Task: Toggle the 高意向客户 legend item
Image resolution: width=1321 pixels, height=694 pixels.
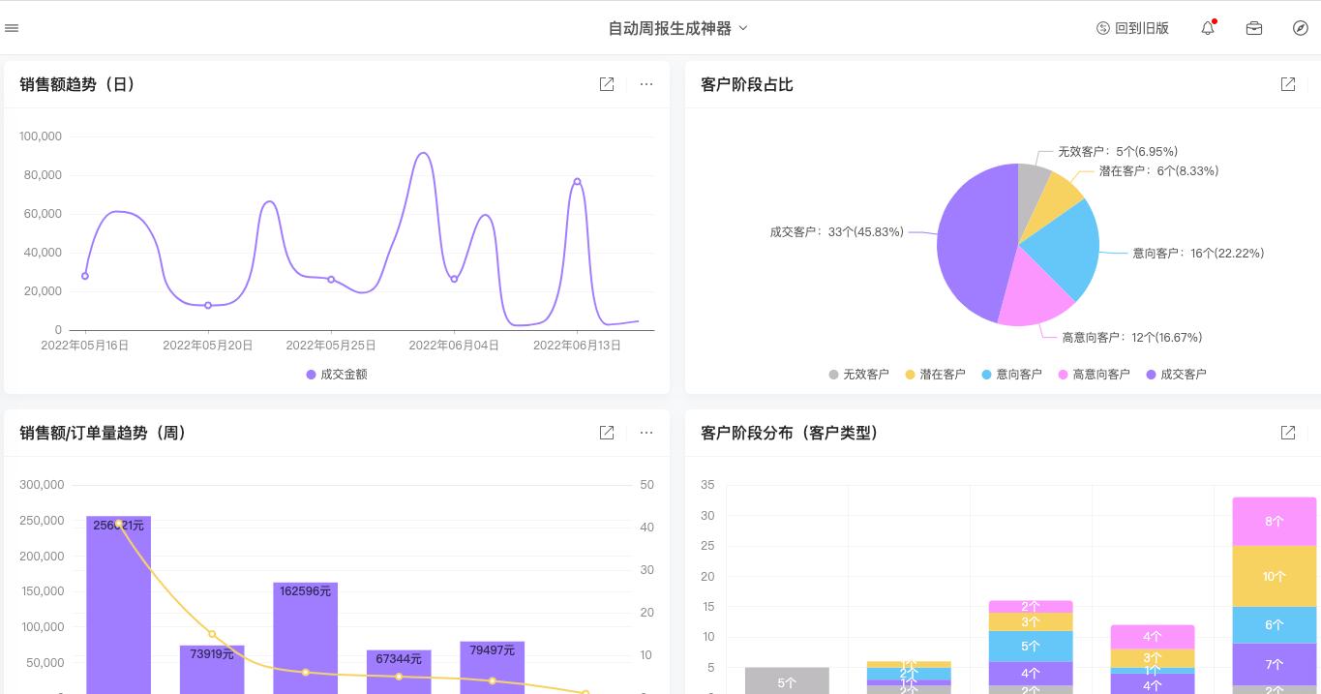Action: pyautogui.click(x=1094, y=374)
